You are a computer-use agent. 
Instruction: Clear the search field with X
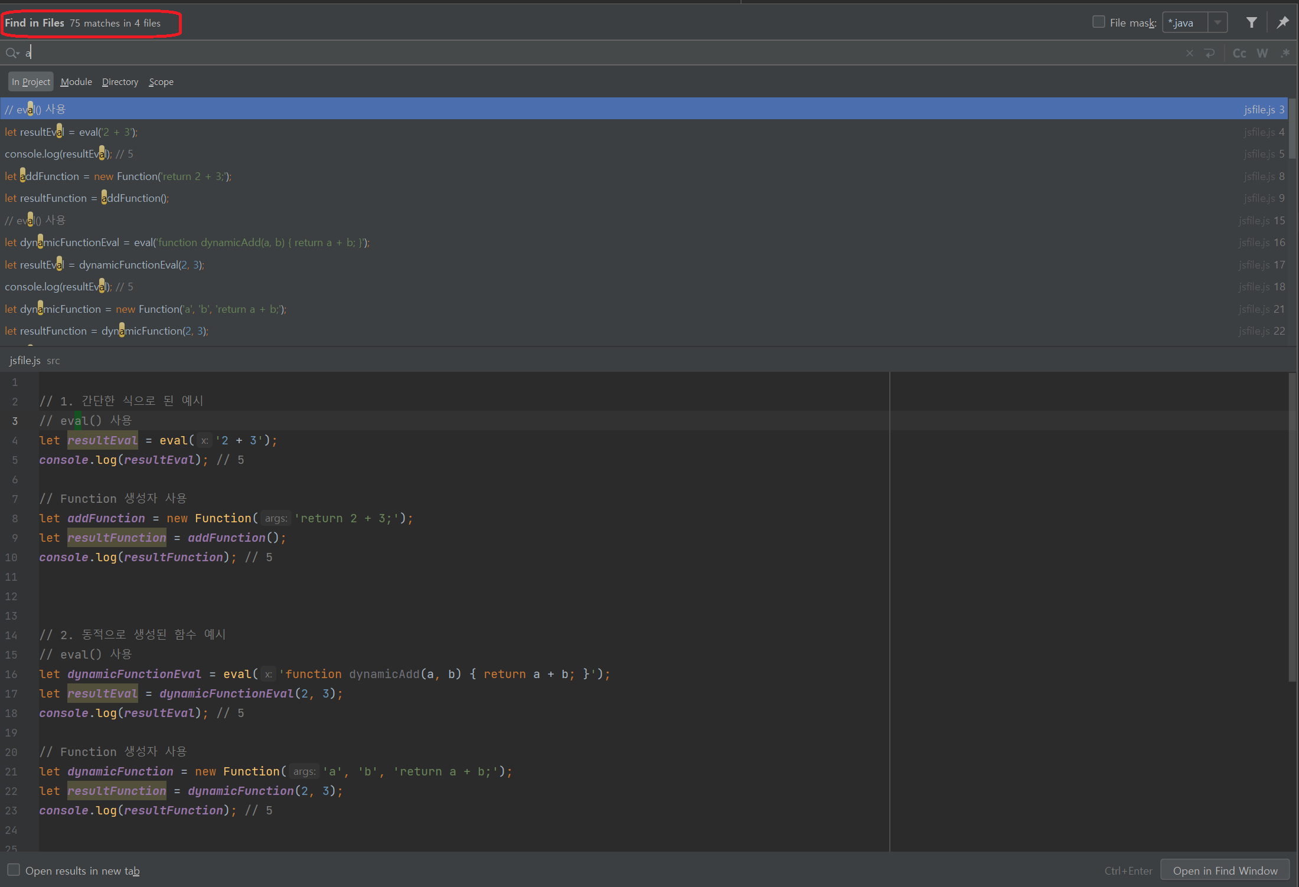coord(1190,53)
